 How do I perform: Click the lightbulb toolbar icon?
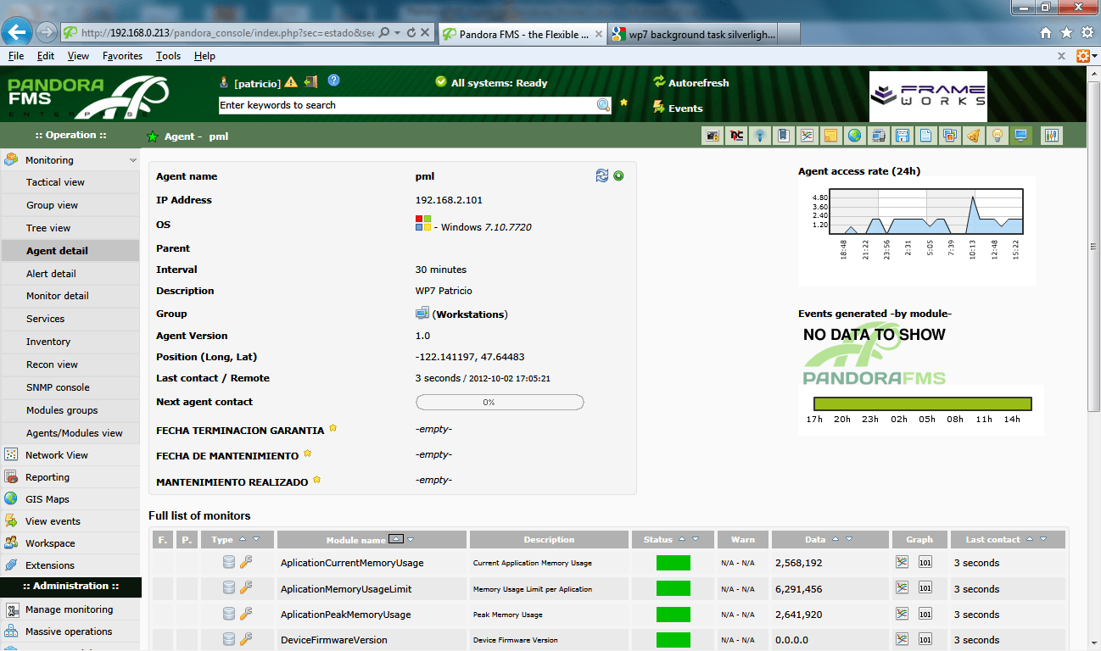pos(998,135)
